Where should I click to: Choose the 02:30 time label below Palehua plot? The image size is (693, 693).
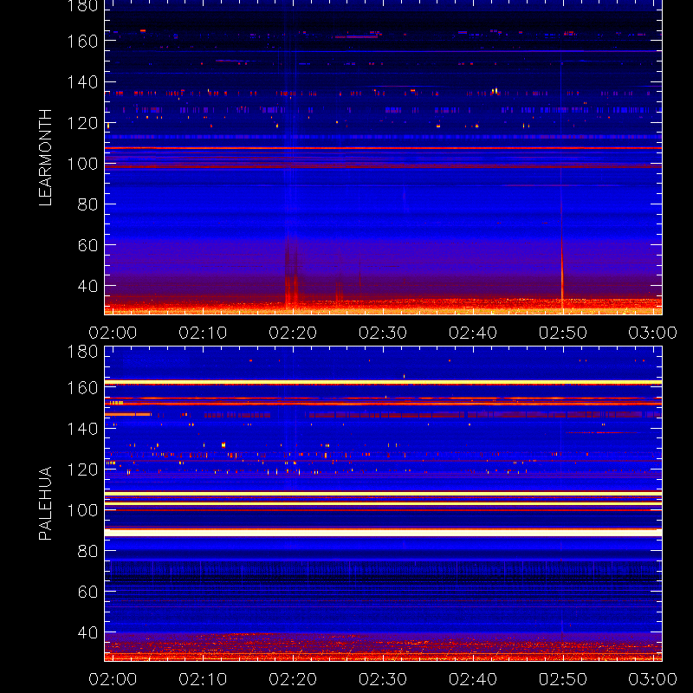383,679
